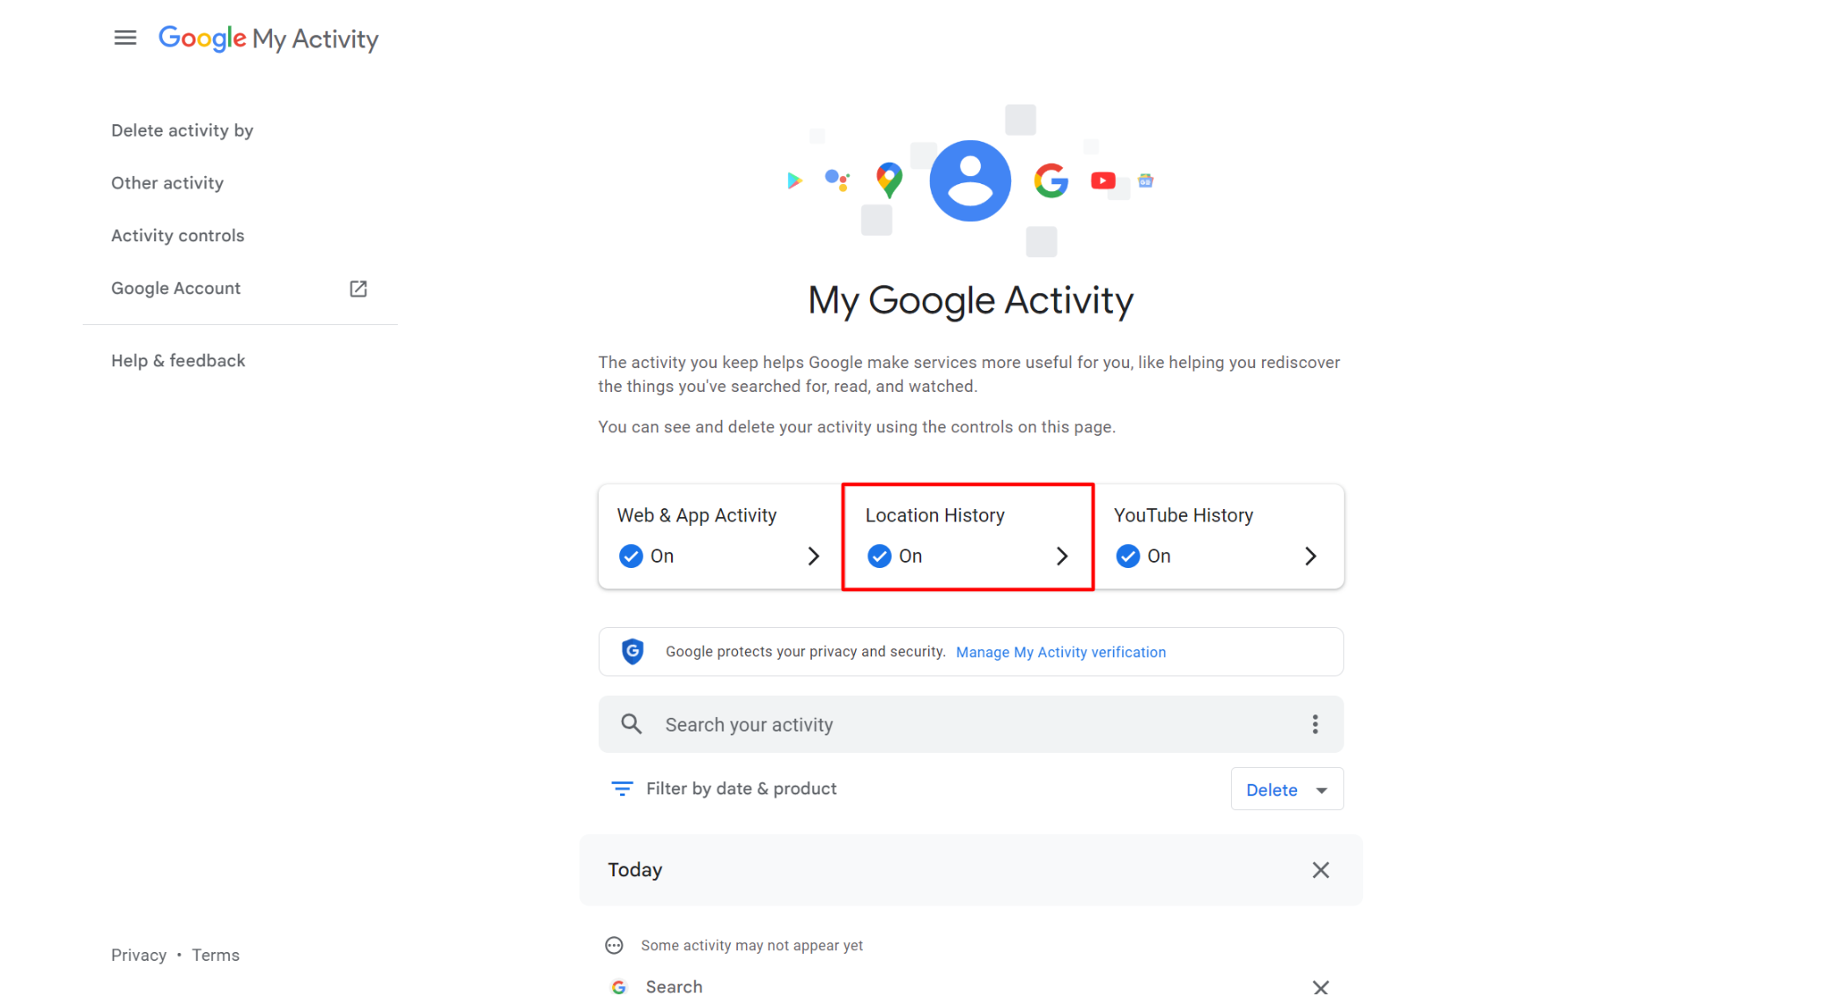Click the Google My Activity logo
The height and width of the screenshot is (1004, 1844).
click(269, 39)
